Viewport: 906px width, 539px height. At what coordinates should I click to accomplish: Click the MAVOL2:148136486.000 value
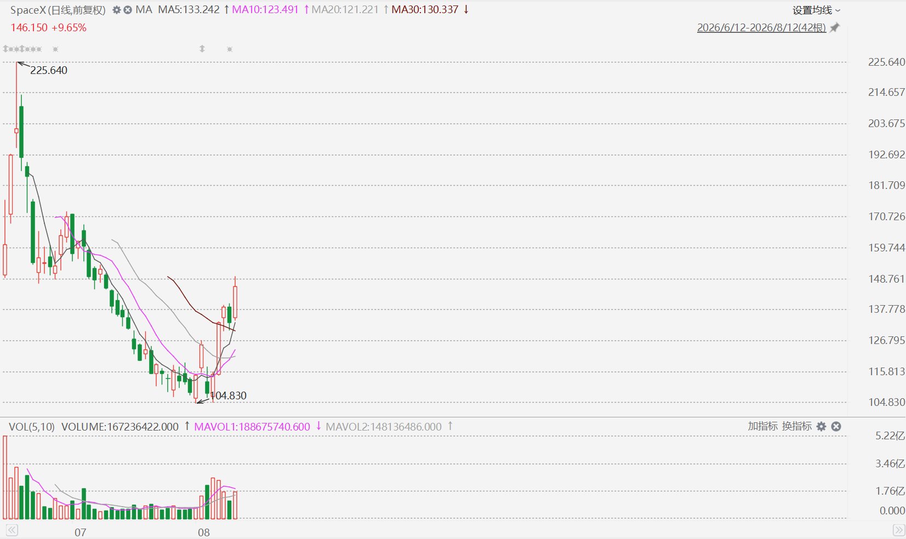[x=384, y=427]
